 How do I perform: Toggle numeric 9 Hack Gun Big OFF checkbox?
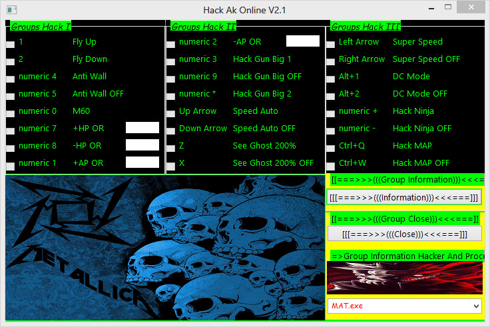tap(170, 79)
